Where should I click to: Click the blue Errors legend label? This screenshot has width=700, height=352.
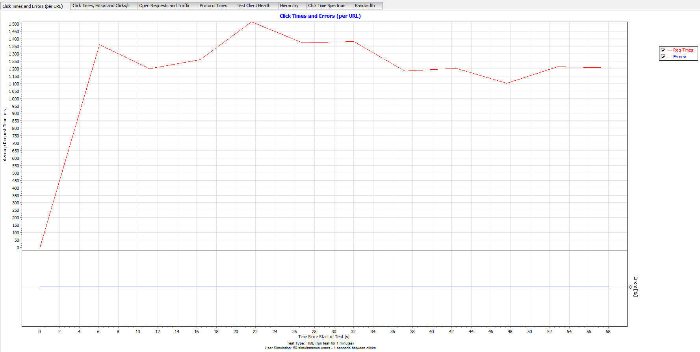(x=680, y=57)
